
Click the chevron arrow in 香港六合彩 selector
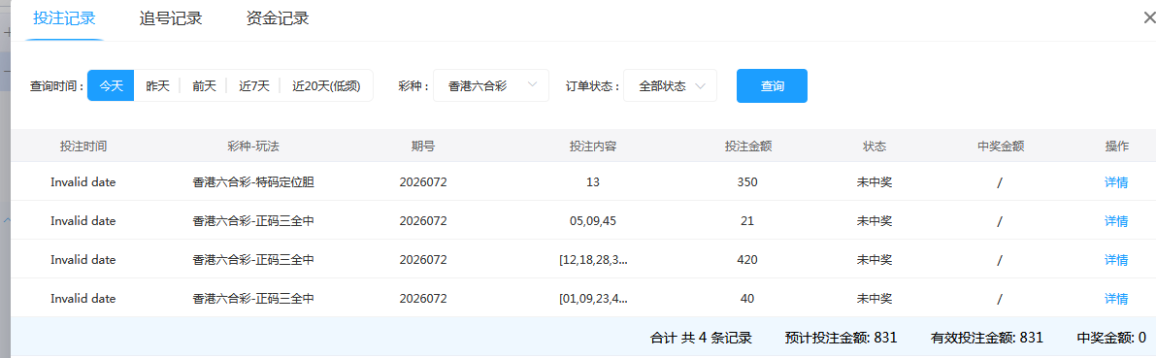(x=533, y=85)
